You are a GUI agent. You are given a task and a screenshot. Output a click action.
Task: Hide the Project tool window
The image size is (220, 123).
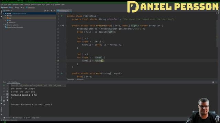pyautogui.click(x=54, y=11)
